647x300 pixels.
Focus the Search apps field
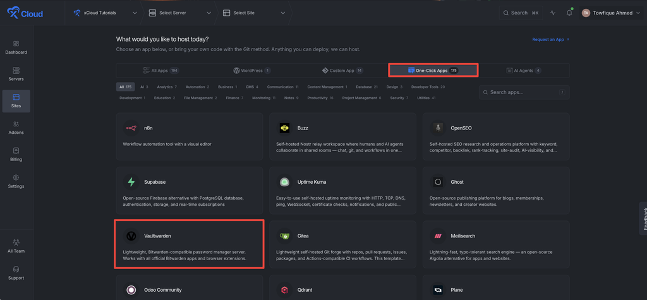click(524, 92)
